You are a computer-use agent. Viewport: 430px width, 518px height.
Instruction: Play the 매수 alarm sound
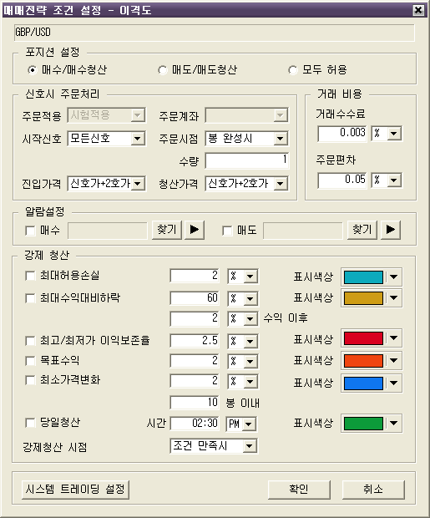click(x=195, y=229)
